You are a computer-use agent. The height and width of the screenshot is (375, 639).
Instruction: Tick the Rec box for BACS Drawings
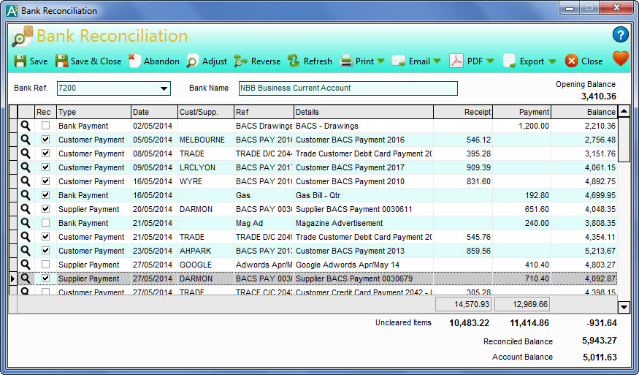point(46,126)
